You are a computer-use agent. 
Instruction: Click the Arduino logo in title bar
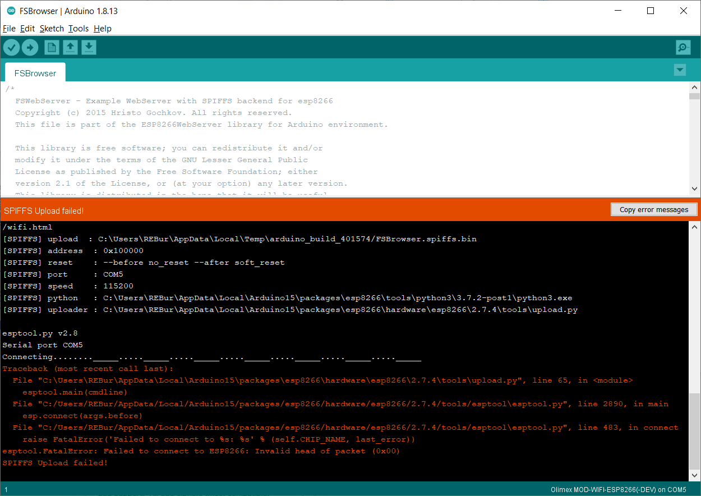11,11
